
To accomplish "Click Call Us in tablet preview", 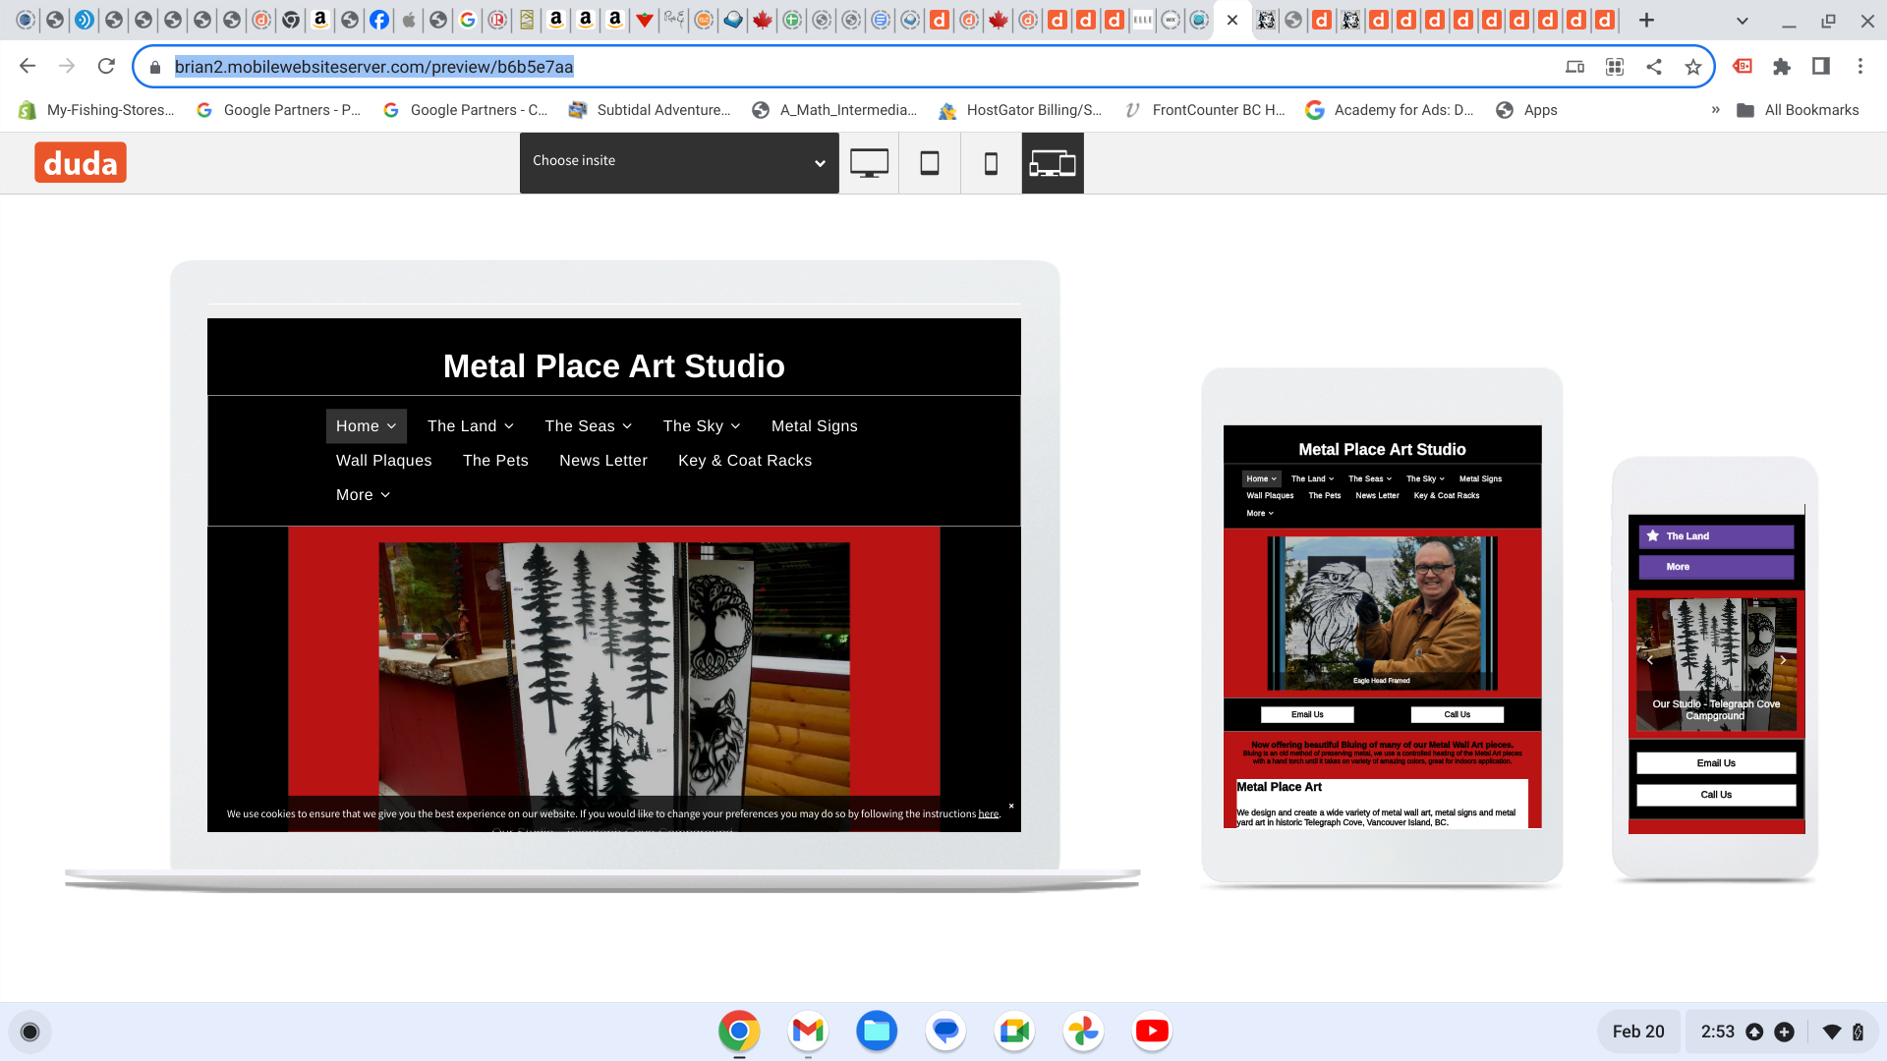I will [1458, 714].
